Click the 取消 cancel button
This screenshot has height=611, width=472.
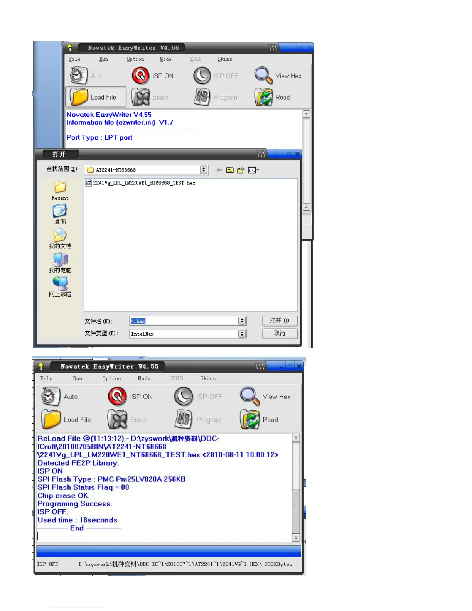pyautogui.click(x=280, y=333)
